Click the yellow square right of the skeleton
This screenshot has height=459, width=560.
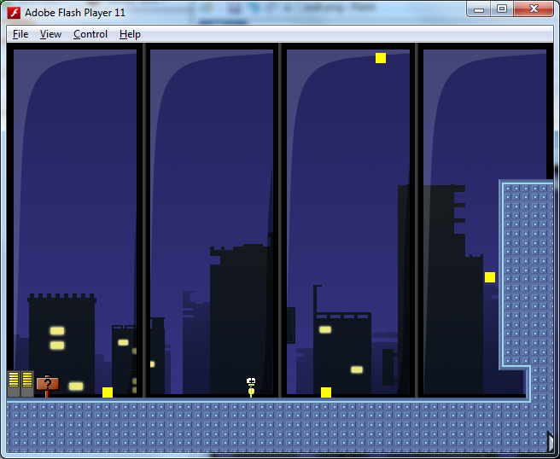coord(326,392)
